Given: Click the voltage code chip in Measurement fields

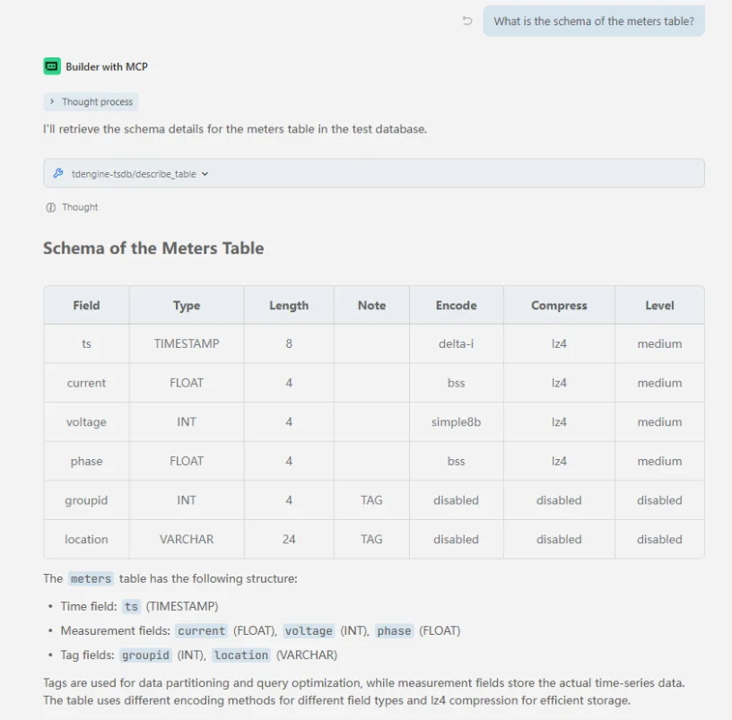Looking at the screenshot, I should coord(309,631).
